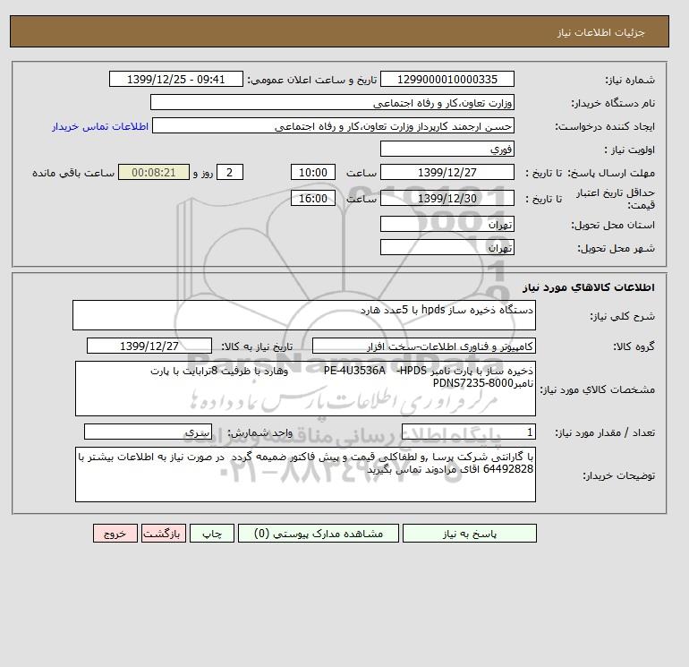Viewport: 689px width, 667px height.
Task: Click the label گروه کالا
Action: click(x=634, y=346)
